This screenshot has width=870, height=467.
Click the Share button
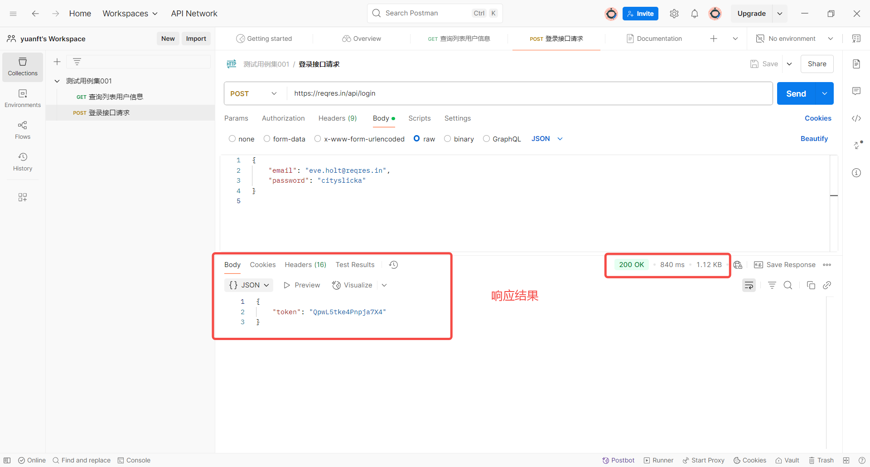(817, 64)
